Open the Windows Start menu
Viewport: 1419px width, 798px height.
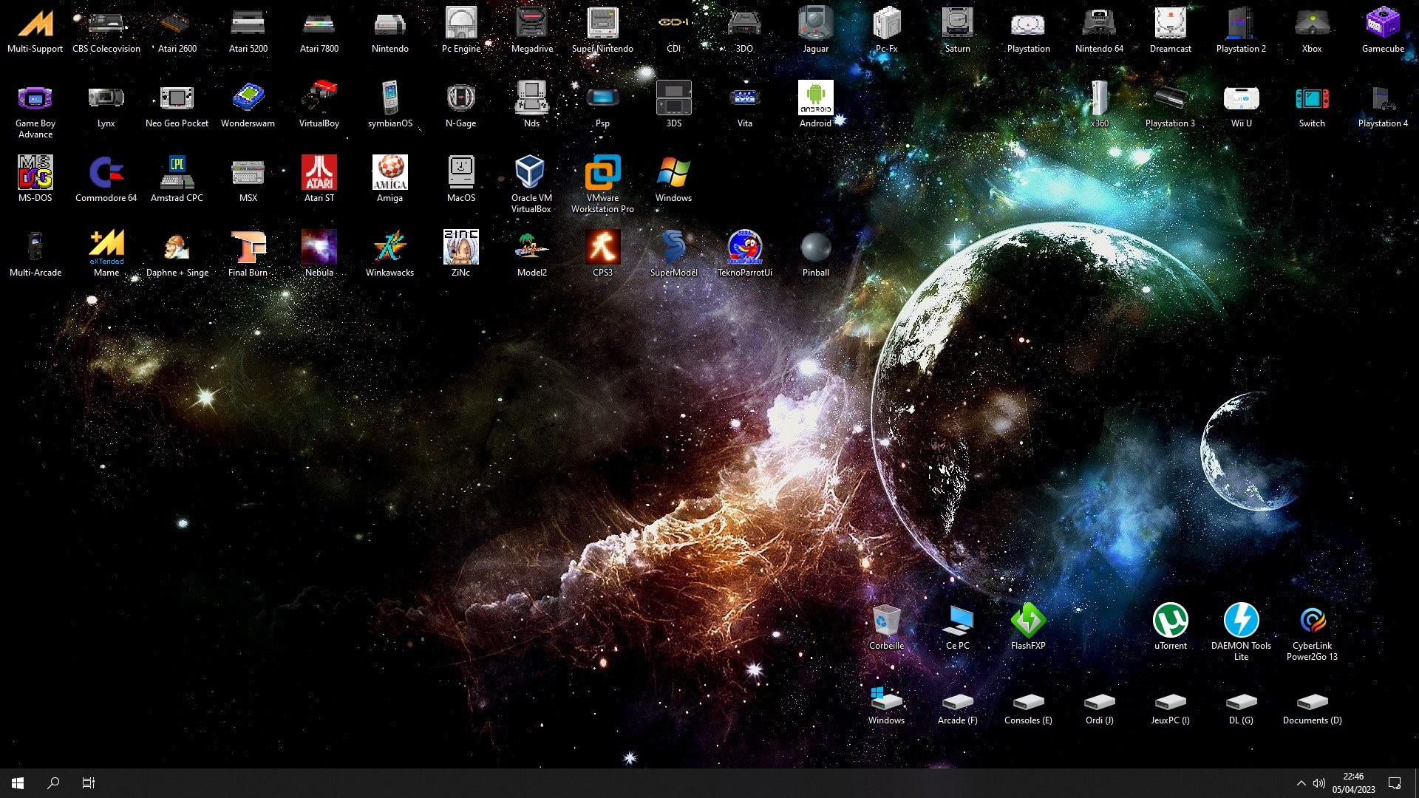[18, 783]
